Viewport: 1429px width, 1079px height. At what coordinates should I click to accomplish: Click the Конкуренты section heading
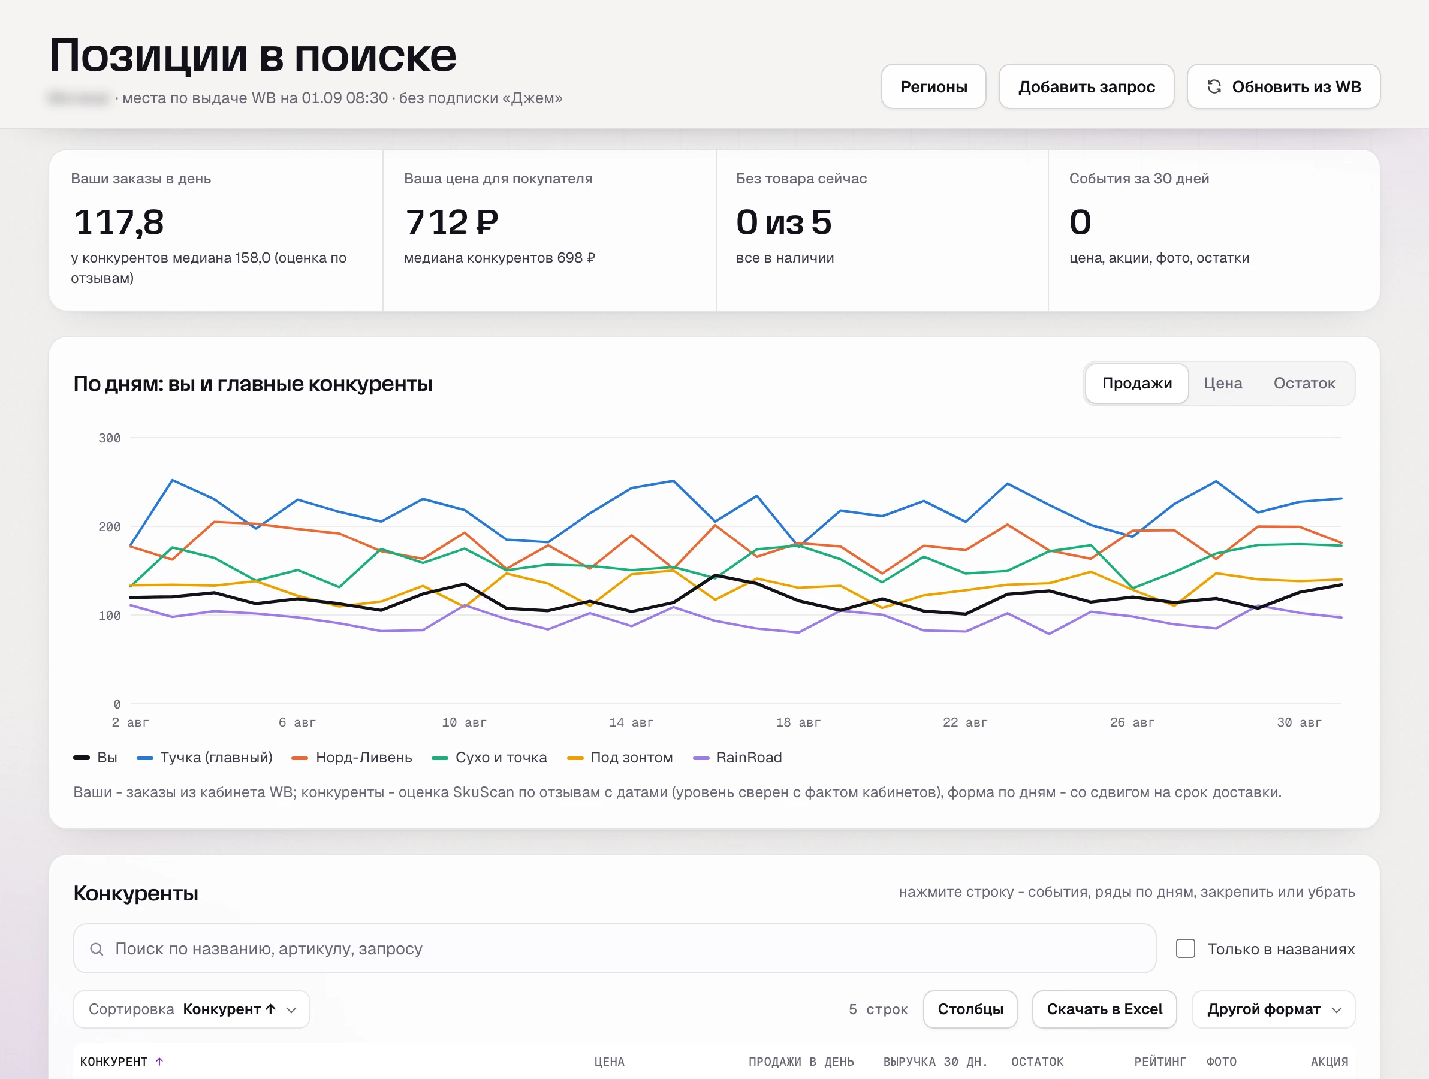coord(135,893)
